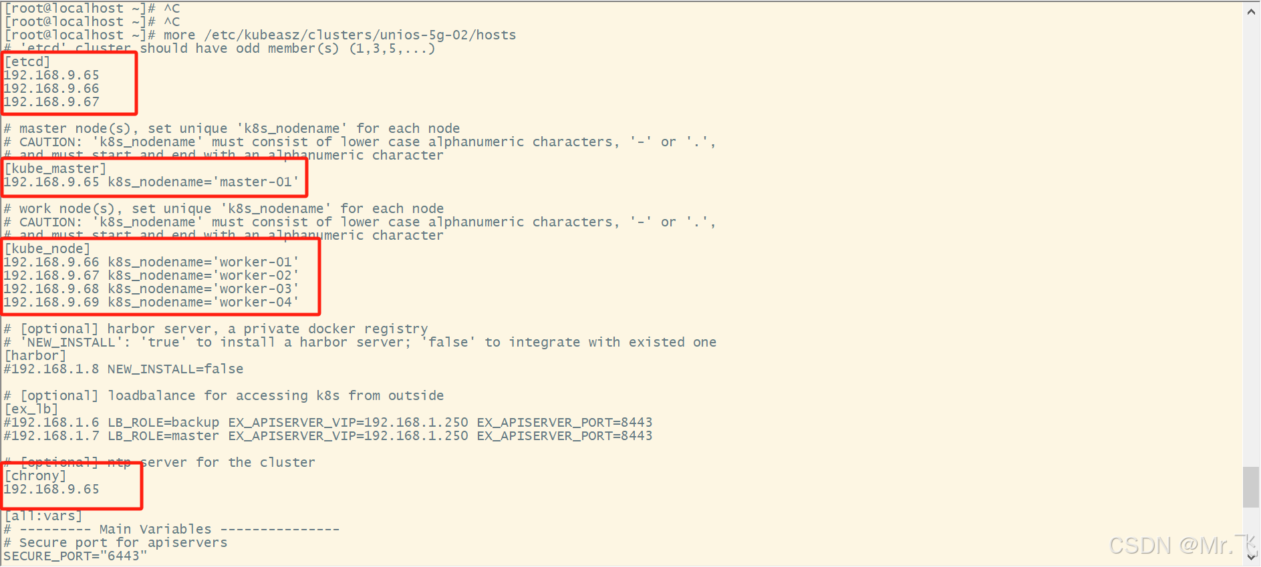Click the hosts file path in command

coord(360,35)
